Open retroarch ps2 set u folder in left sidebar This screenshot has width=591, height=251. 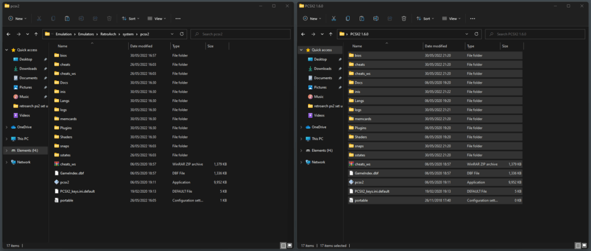click(x=30, y=106)
